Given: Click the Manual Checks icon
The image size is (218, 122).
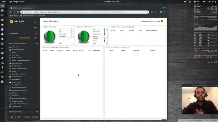Looking at the screenshot, I should 10,63.
